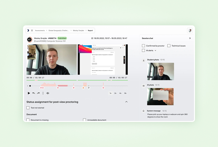This screenshot has width=218, height=147.
Task: Seek on the webcam green progress bar
Action: (x=51, y=80)
